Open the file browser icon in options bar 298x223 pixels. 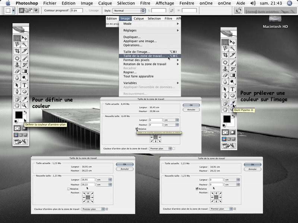(x=238, y=11)
